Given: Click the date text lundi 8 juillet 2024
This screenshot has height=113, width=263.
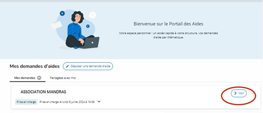Looking at the screenshot, I should click(x=74, y=102).
